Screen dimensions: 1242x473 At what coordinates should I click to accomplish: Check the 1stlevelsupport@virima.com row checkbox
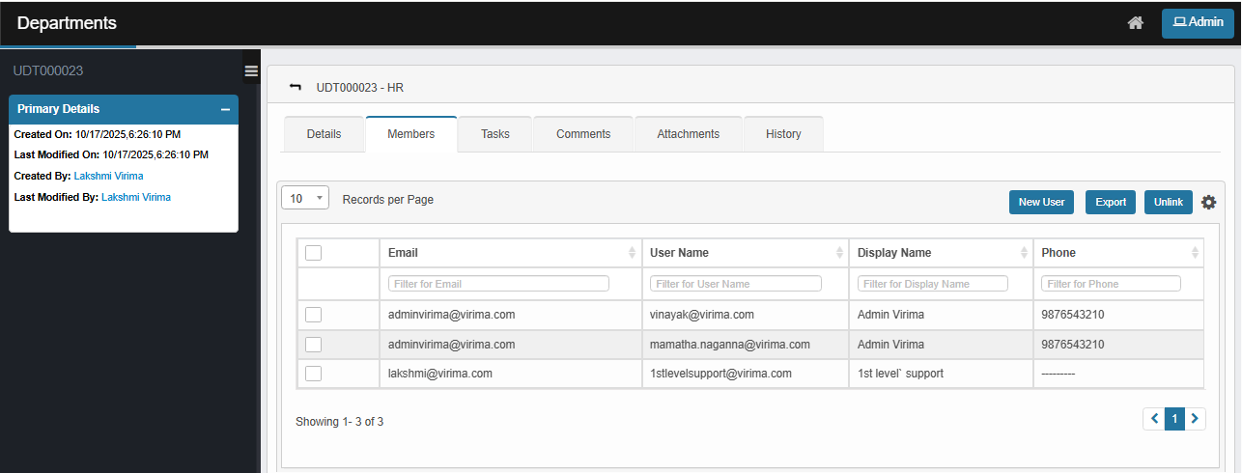313,374
